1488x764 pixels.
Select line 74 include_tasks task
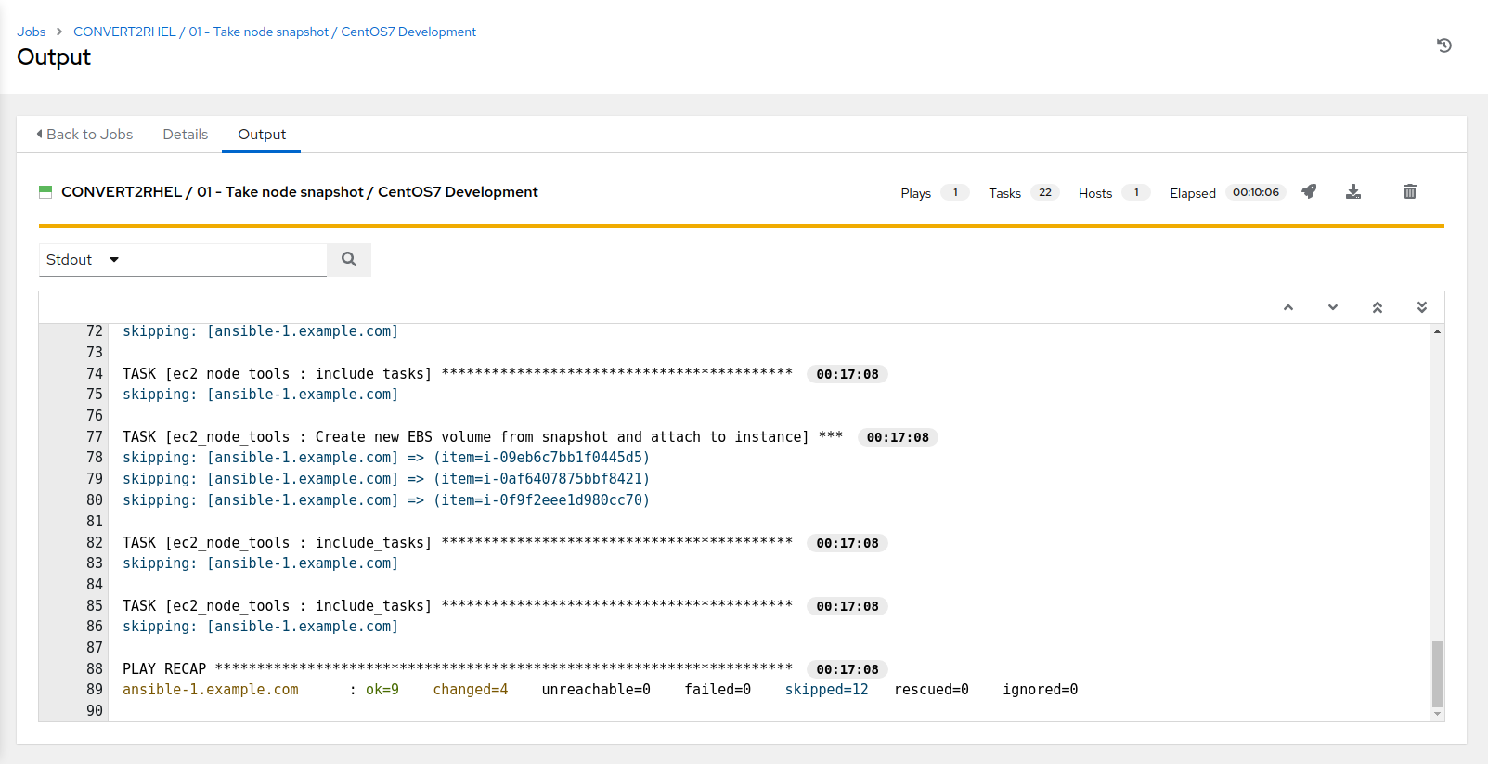[458, 374]
